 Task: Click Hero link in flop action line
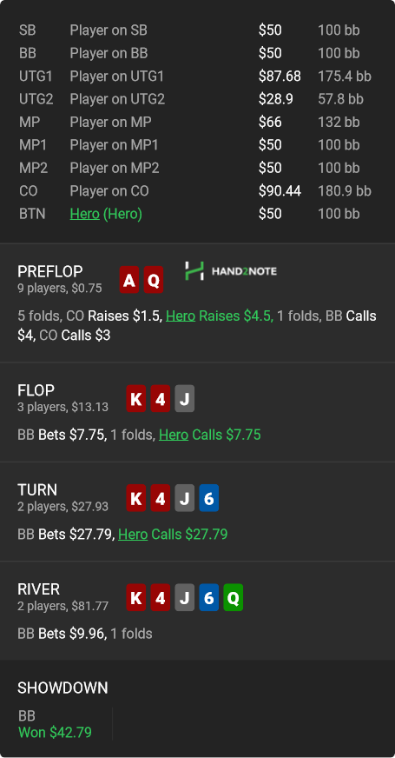coord(174,436)
